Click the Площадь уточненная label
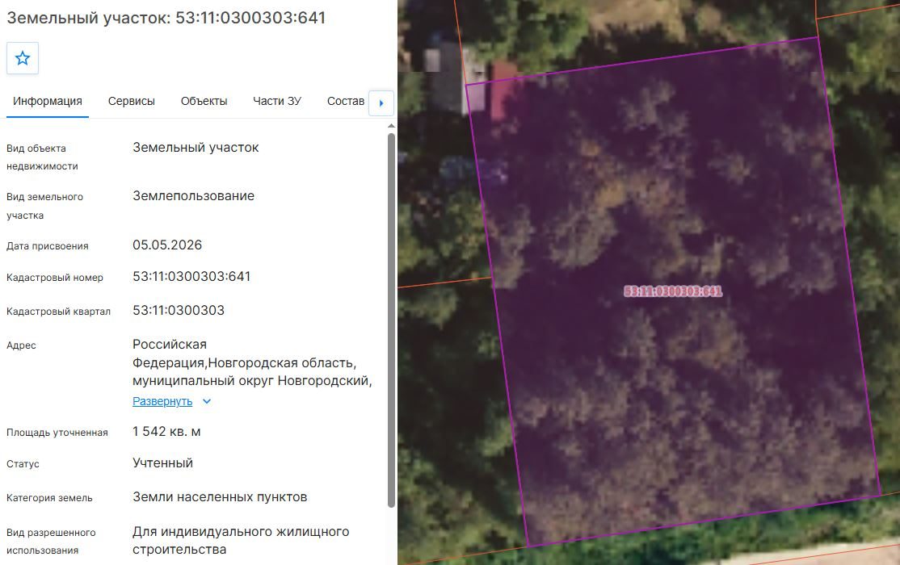 (x=57, y=433)
